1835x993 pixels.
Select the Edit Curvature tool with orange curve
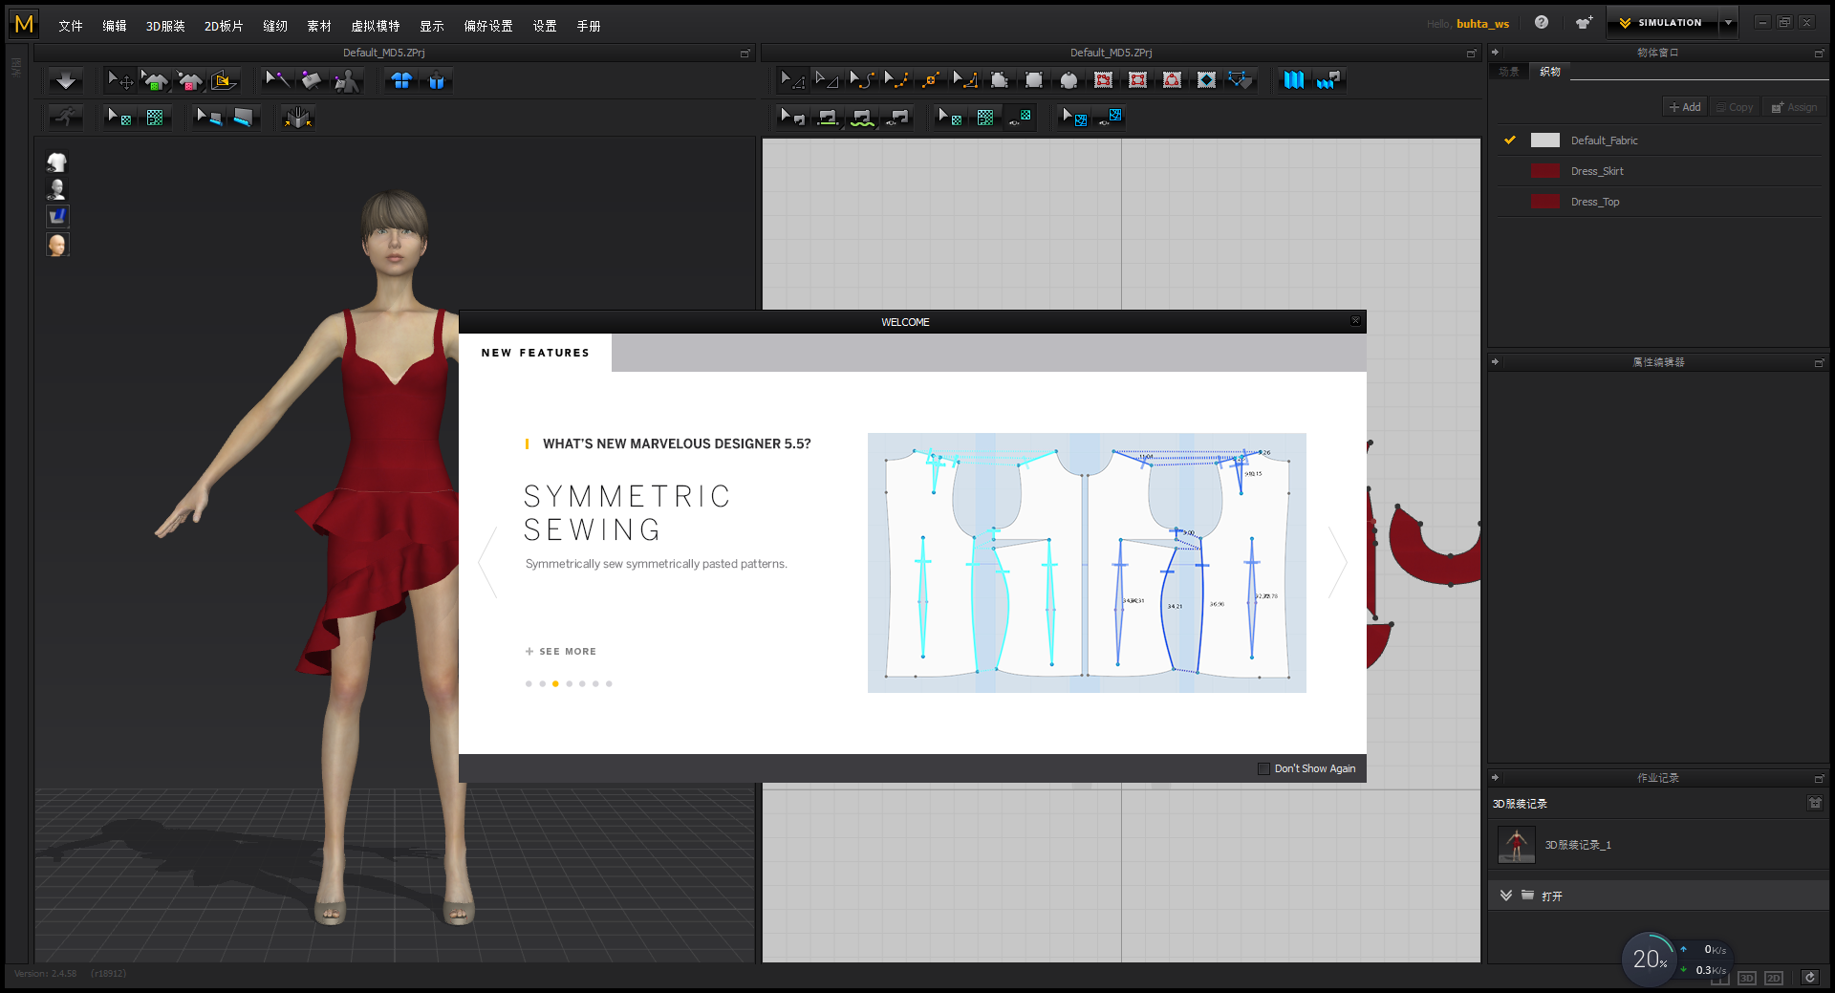point(861,80)
